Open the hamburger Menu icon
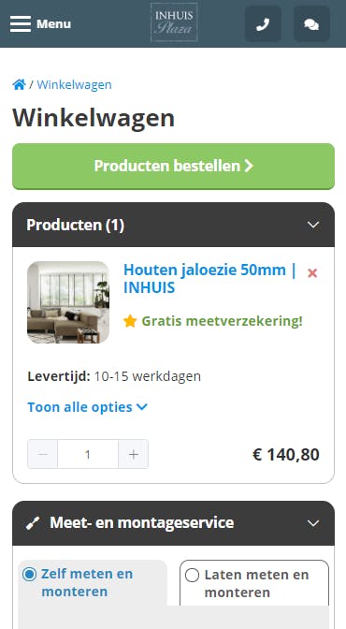Viewport: 346px width, 629px height. pos(21,23)
